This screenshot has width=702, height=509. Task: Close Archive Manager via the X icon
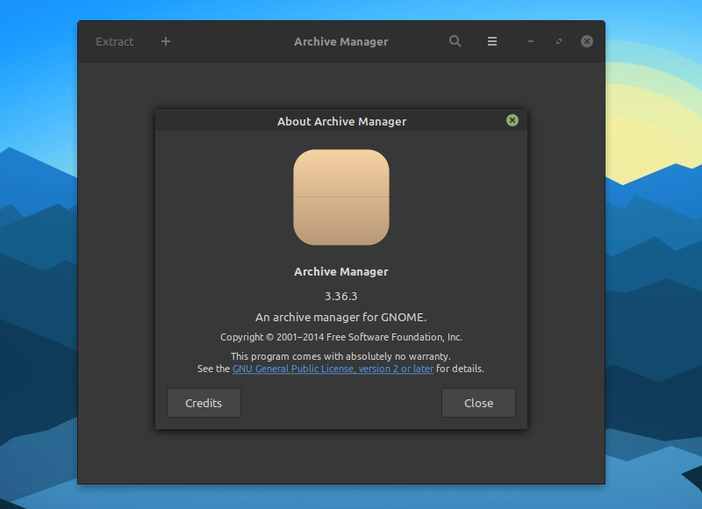(586, 41)
